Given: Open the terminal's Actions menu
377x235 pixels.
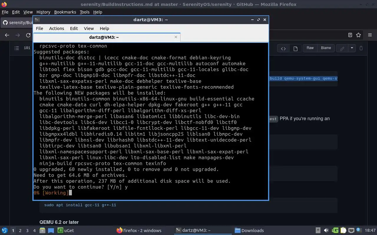Looking at the screenshot, I should tap(57, 28).
